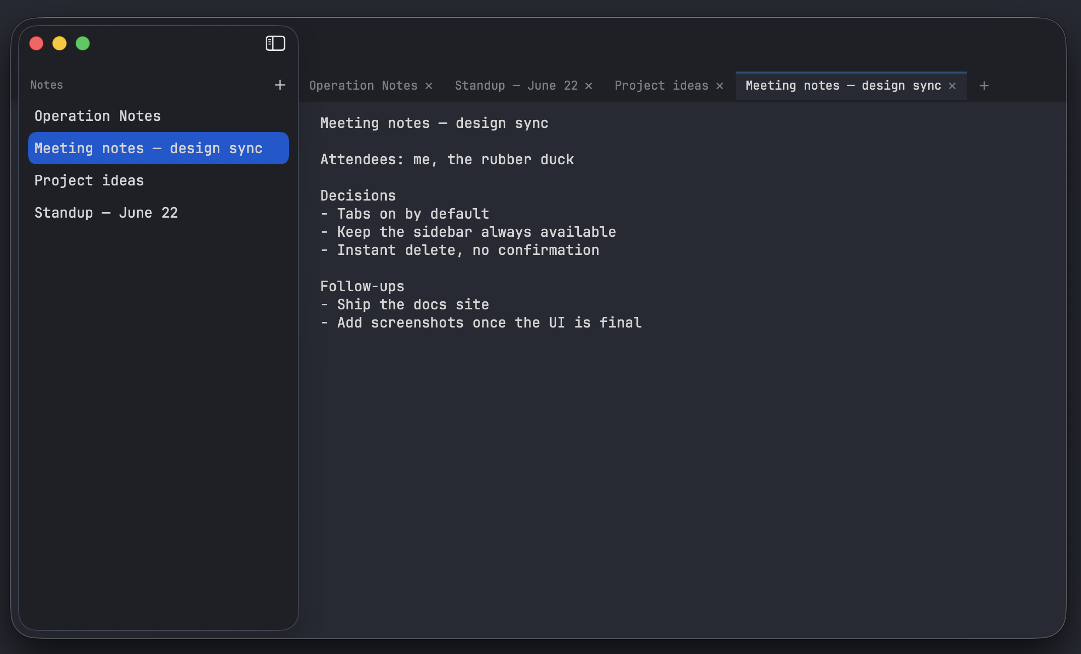This screenshot has width=1081, height=654.
Task: Click the line '- Tabs on by default'
Action: point(405,214)
